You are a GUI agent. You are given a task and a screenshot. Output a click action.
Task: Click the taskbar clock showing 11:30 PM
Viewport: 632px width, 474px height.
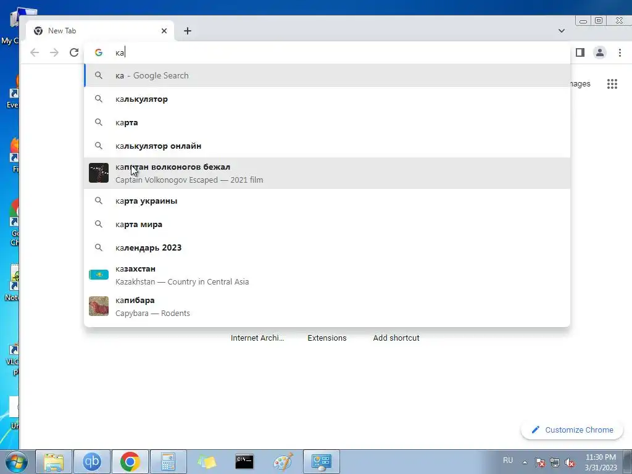point(601,462)
